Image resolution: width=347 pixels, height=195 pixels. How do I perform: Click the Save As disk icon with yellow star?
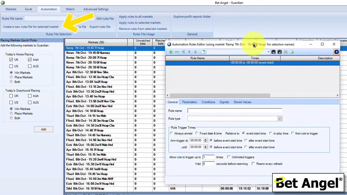(279, 52)
